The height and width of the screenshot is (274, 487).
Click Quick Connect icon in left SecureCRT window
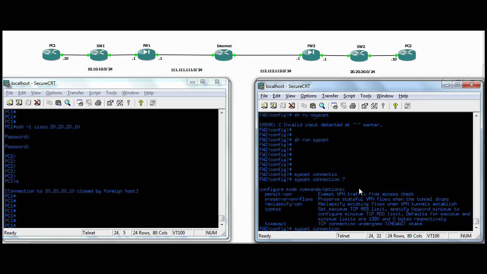[19, 103]
